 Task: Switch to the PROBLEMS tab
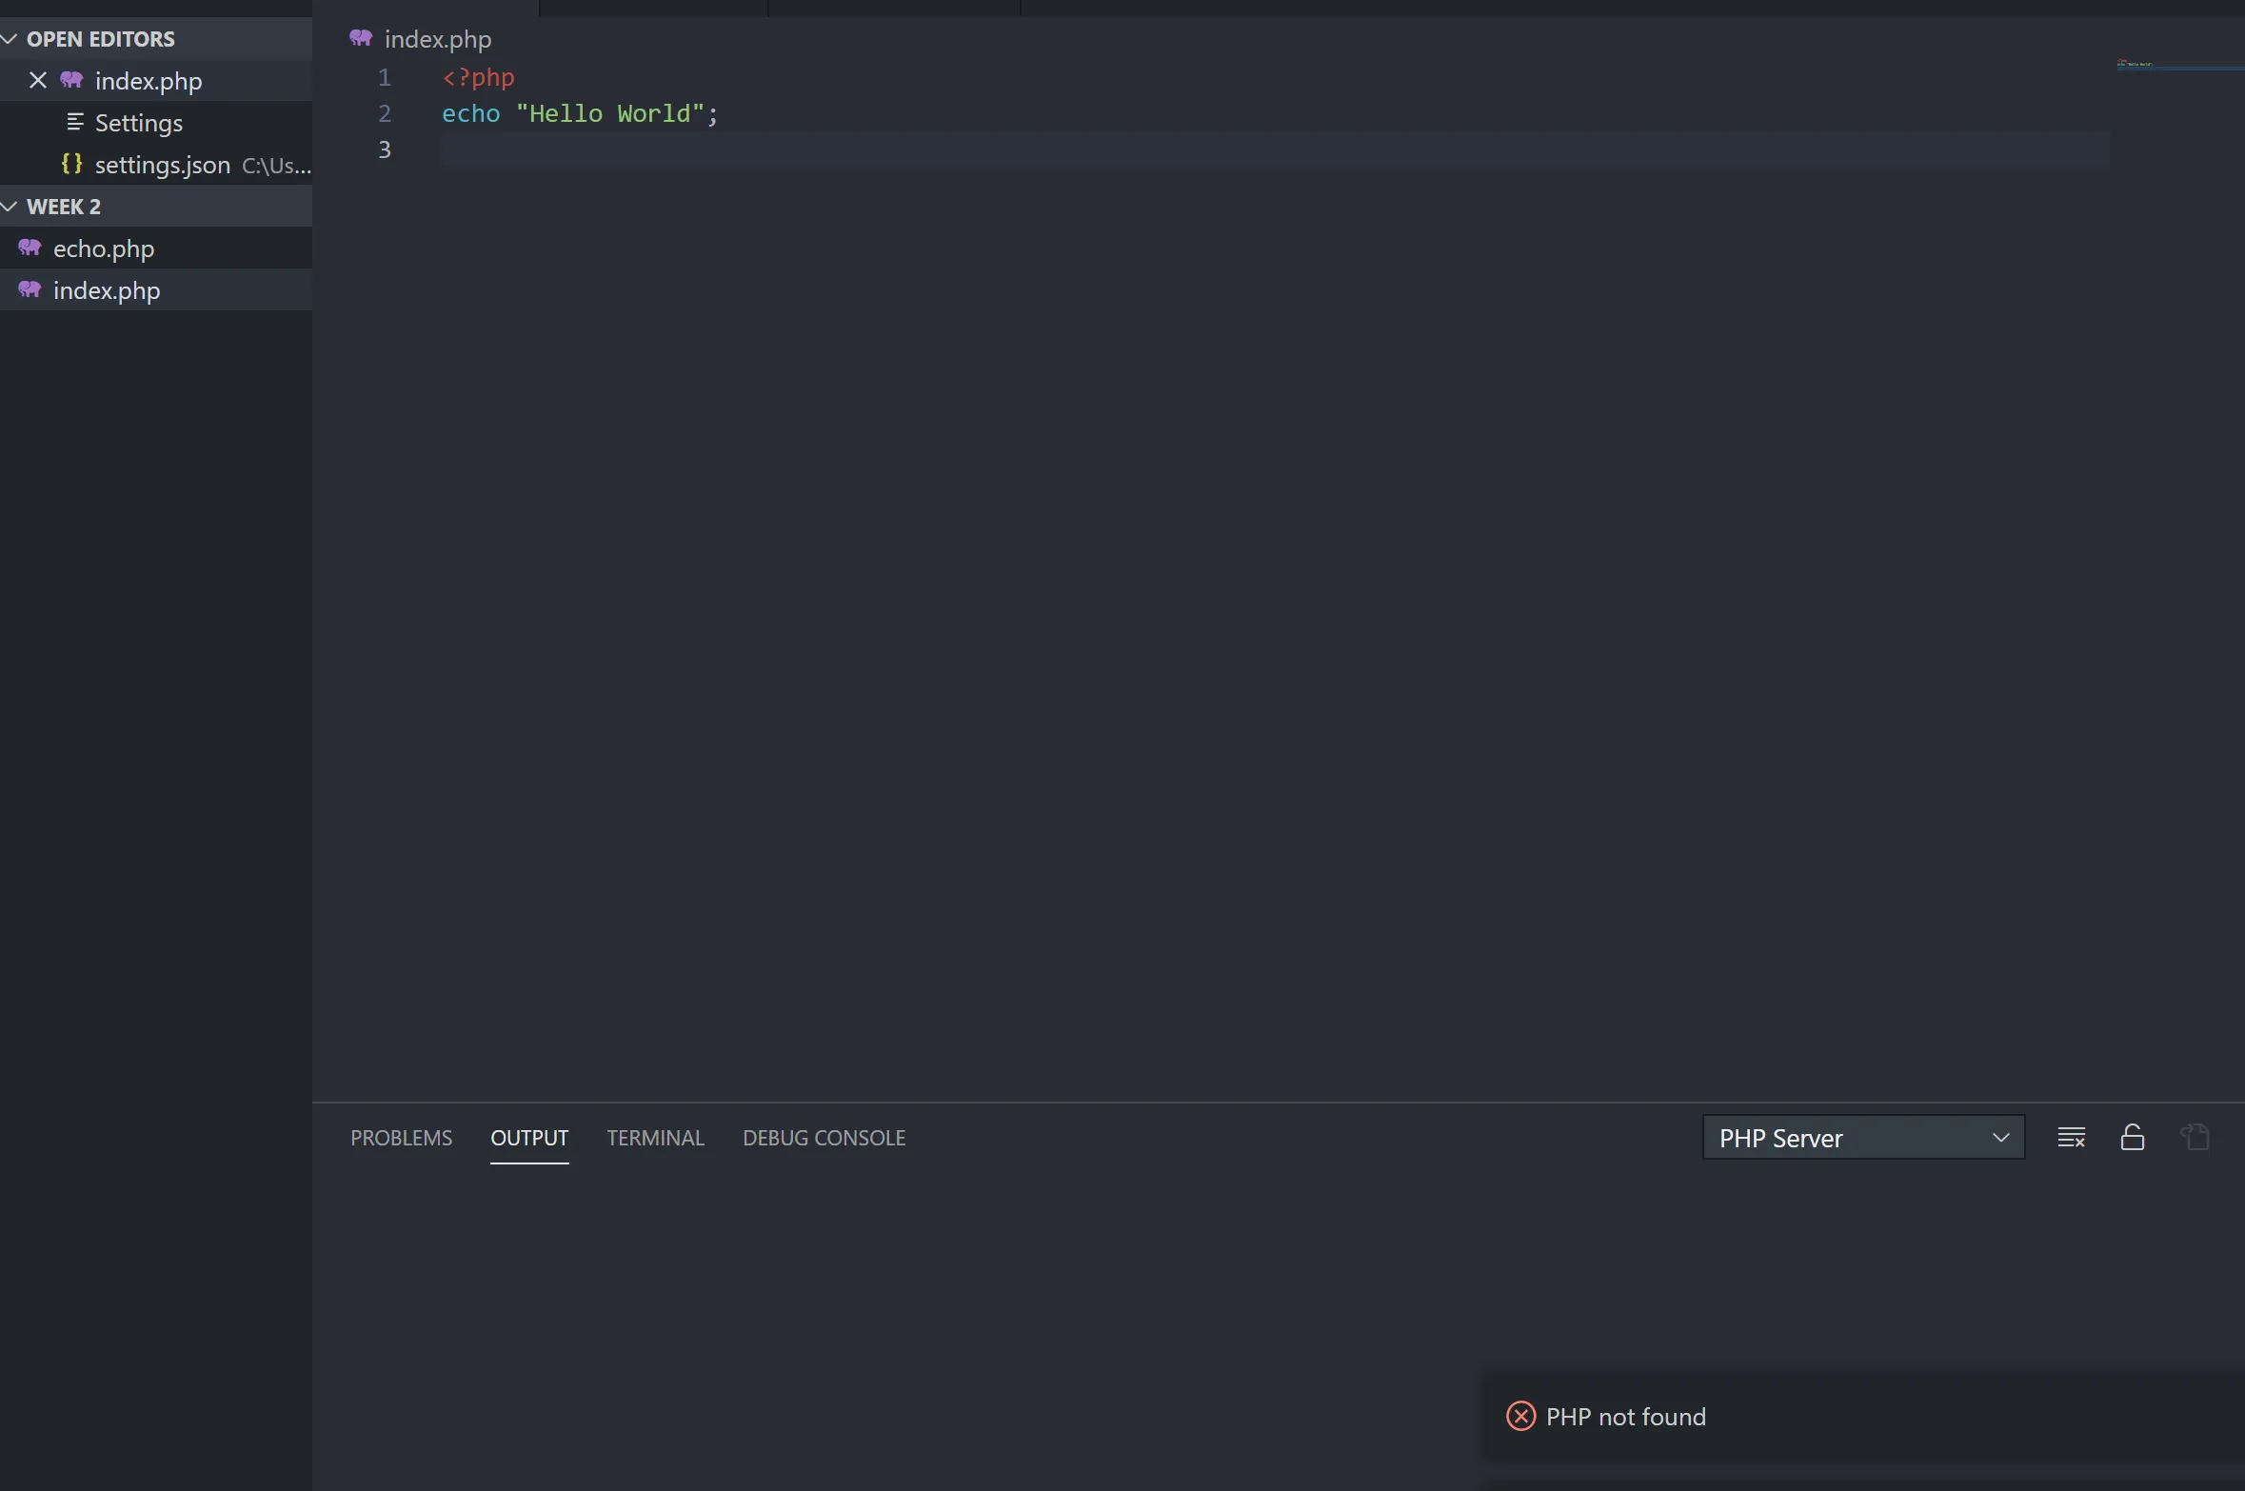point(401,1138)
